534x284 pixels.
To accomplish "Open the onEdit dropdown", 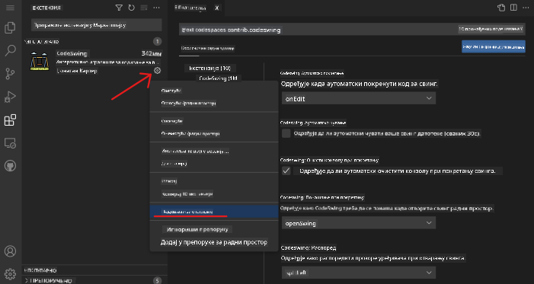I will click(359, 98).
